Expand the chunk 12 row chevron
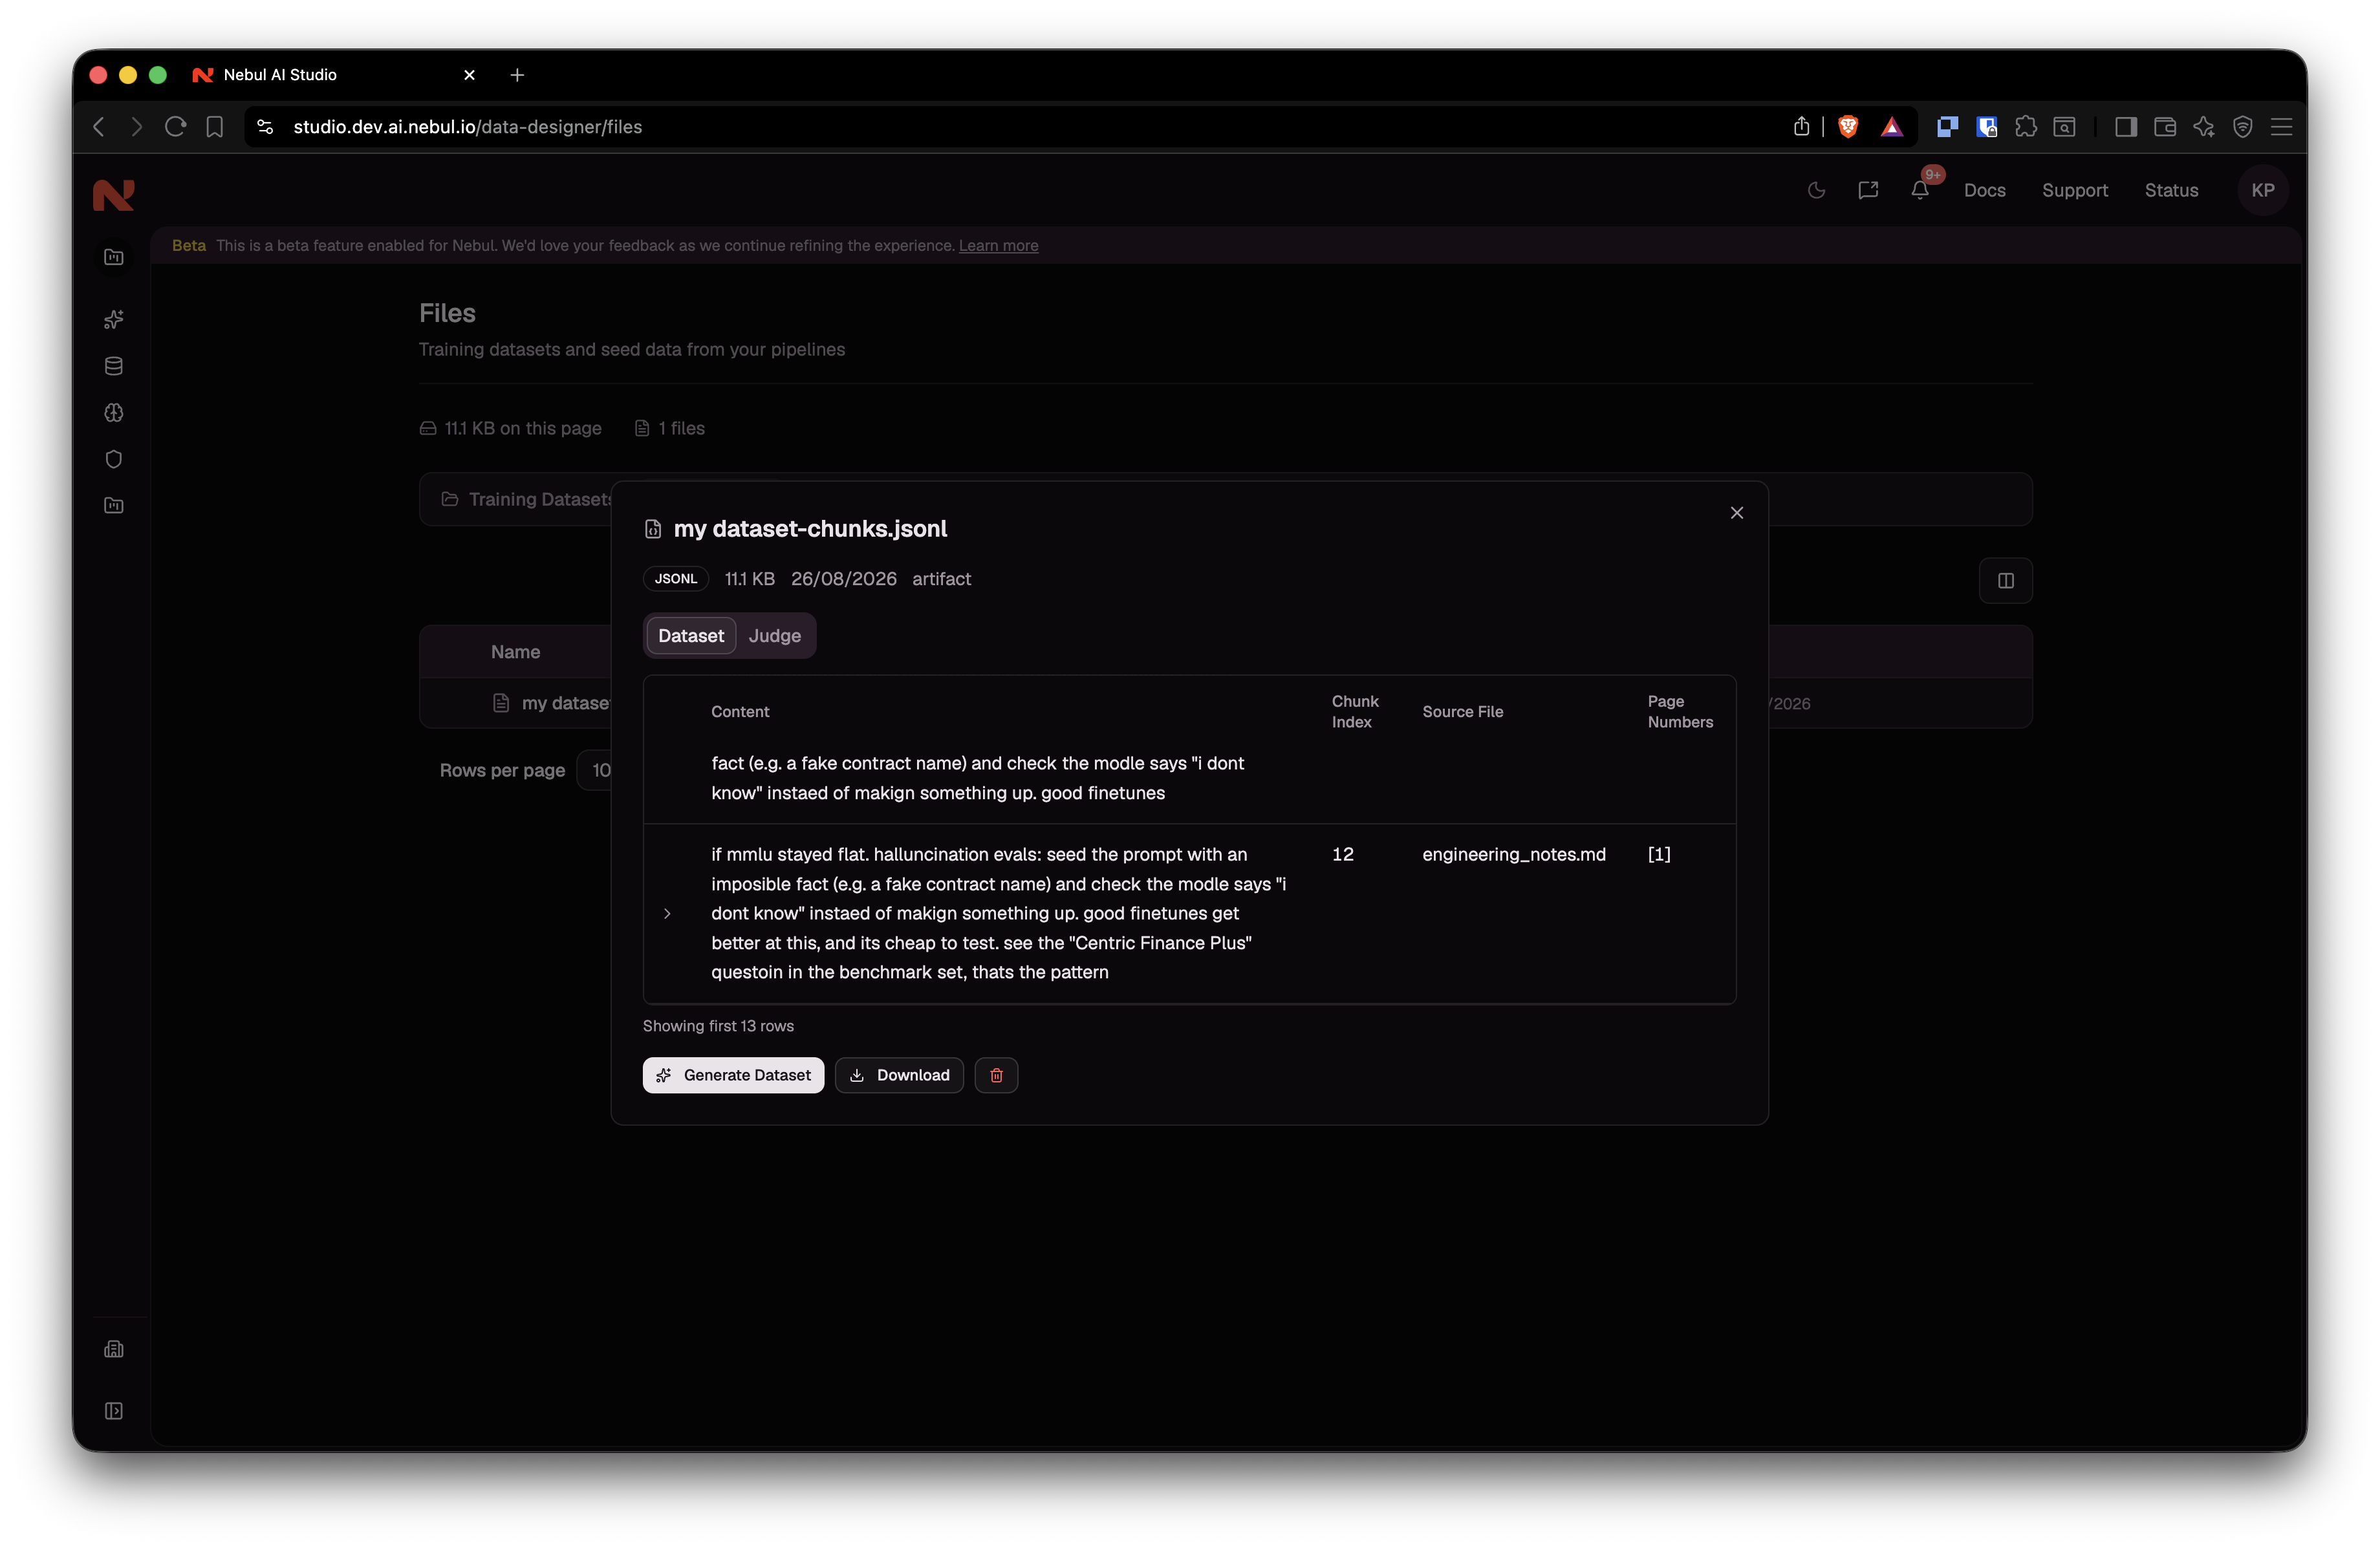2380x1548 pixels. click(667, 913)
